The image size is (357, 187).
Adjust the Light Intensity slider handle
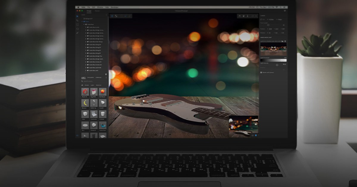(277, 65)
